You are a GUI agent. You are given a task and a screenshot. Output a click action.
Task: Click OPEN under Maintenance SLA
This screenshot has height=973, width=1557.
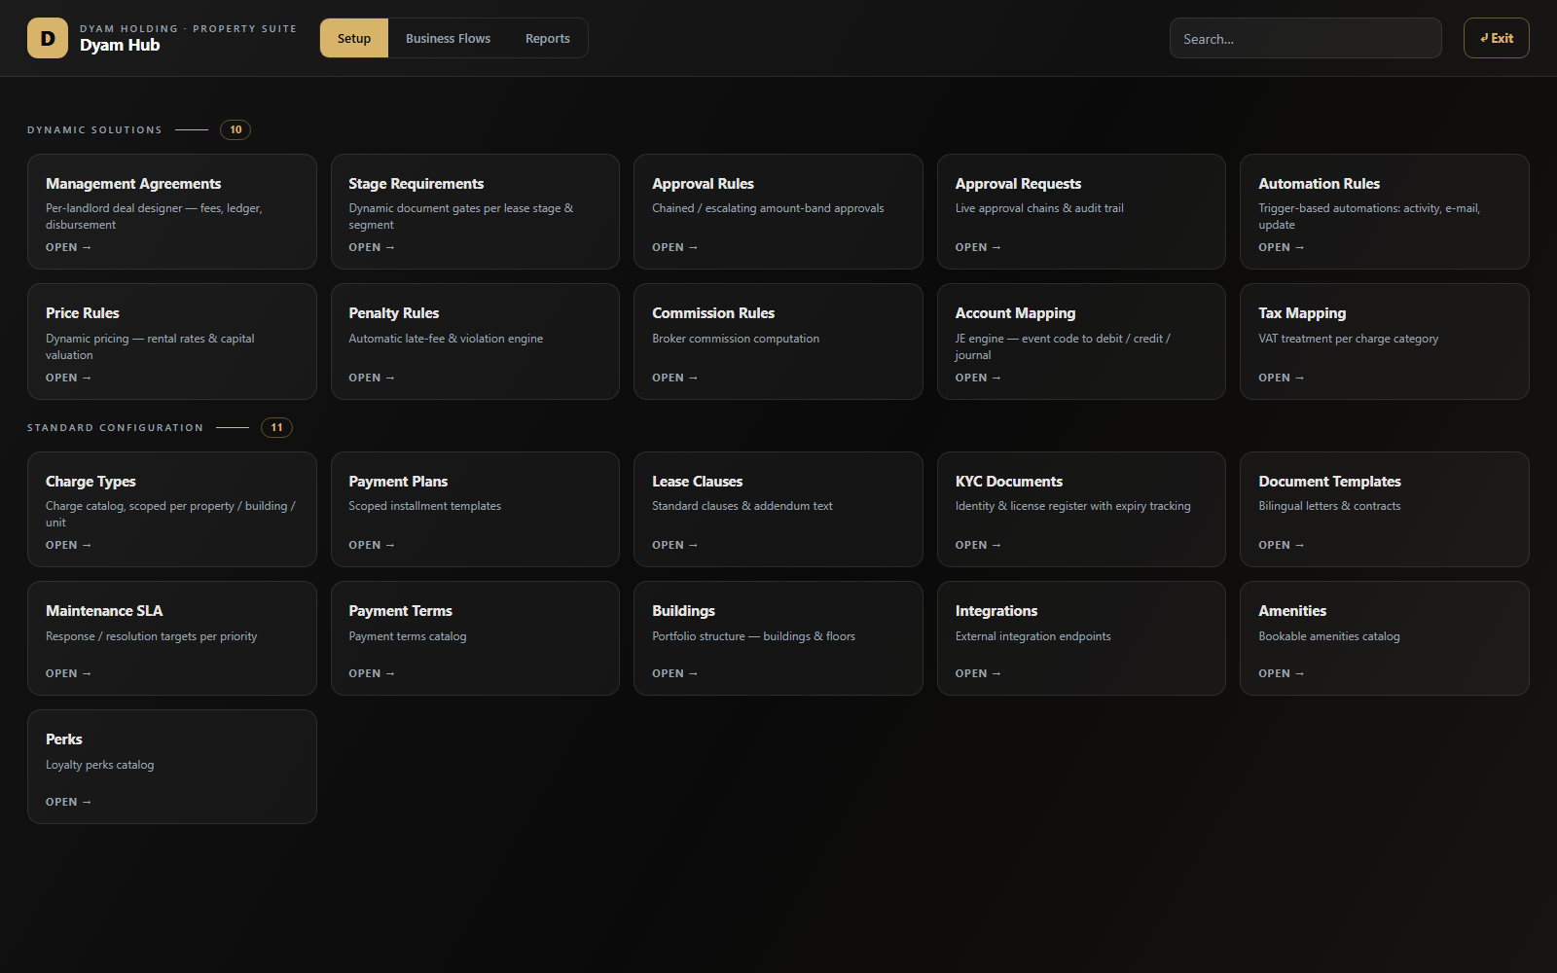point(68,673)
